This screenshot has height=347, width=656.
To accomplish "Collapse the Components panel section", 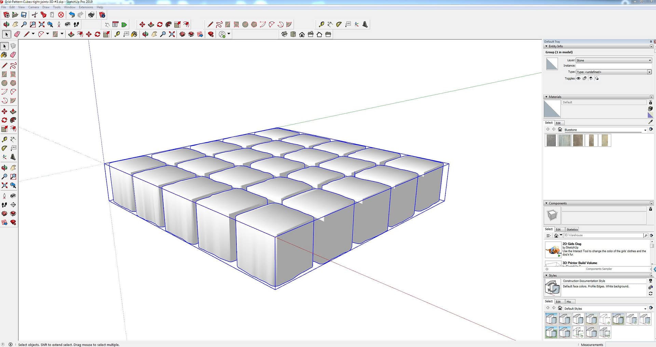I will coord(546,203).
